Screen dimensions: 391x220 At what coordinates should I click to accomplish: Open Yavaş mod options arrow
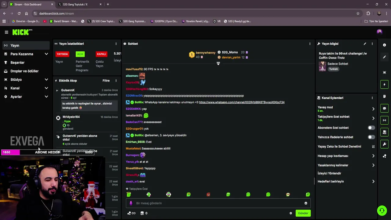pyautogui.click(x=373, y=109)
